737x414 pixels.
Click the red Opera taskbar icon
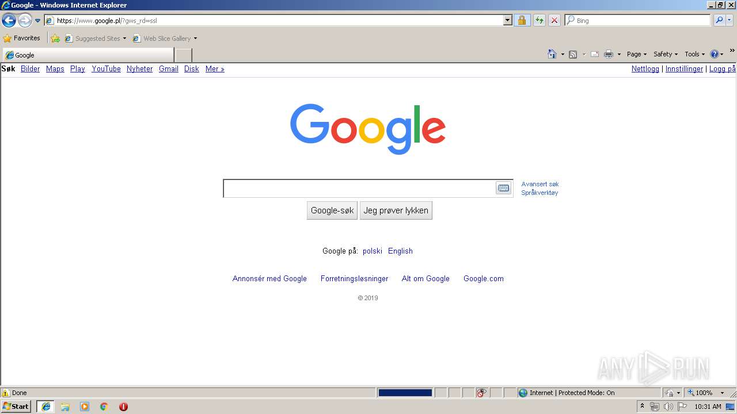(x=123, y=407)
